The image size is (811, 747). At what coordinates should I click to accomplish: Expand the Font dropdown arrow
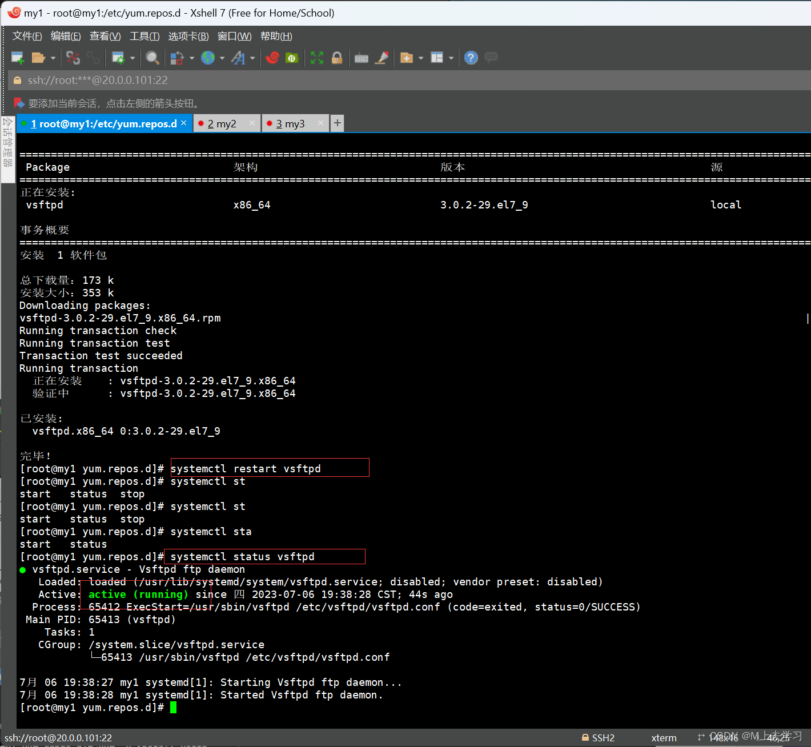[x=252, y=58]
